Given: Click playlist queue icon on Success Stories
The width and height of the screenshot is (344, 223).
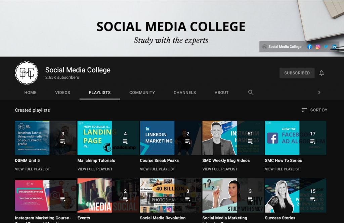Looking at the screenshot, I should pos(313,199).
